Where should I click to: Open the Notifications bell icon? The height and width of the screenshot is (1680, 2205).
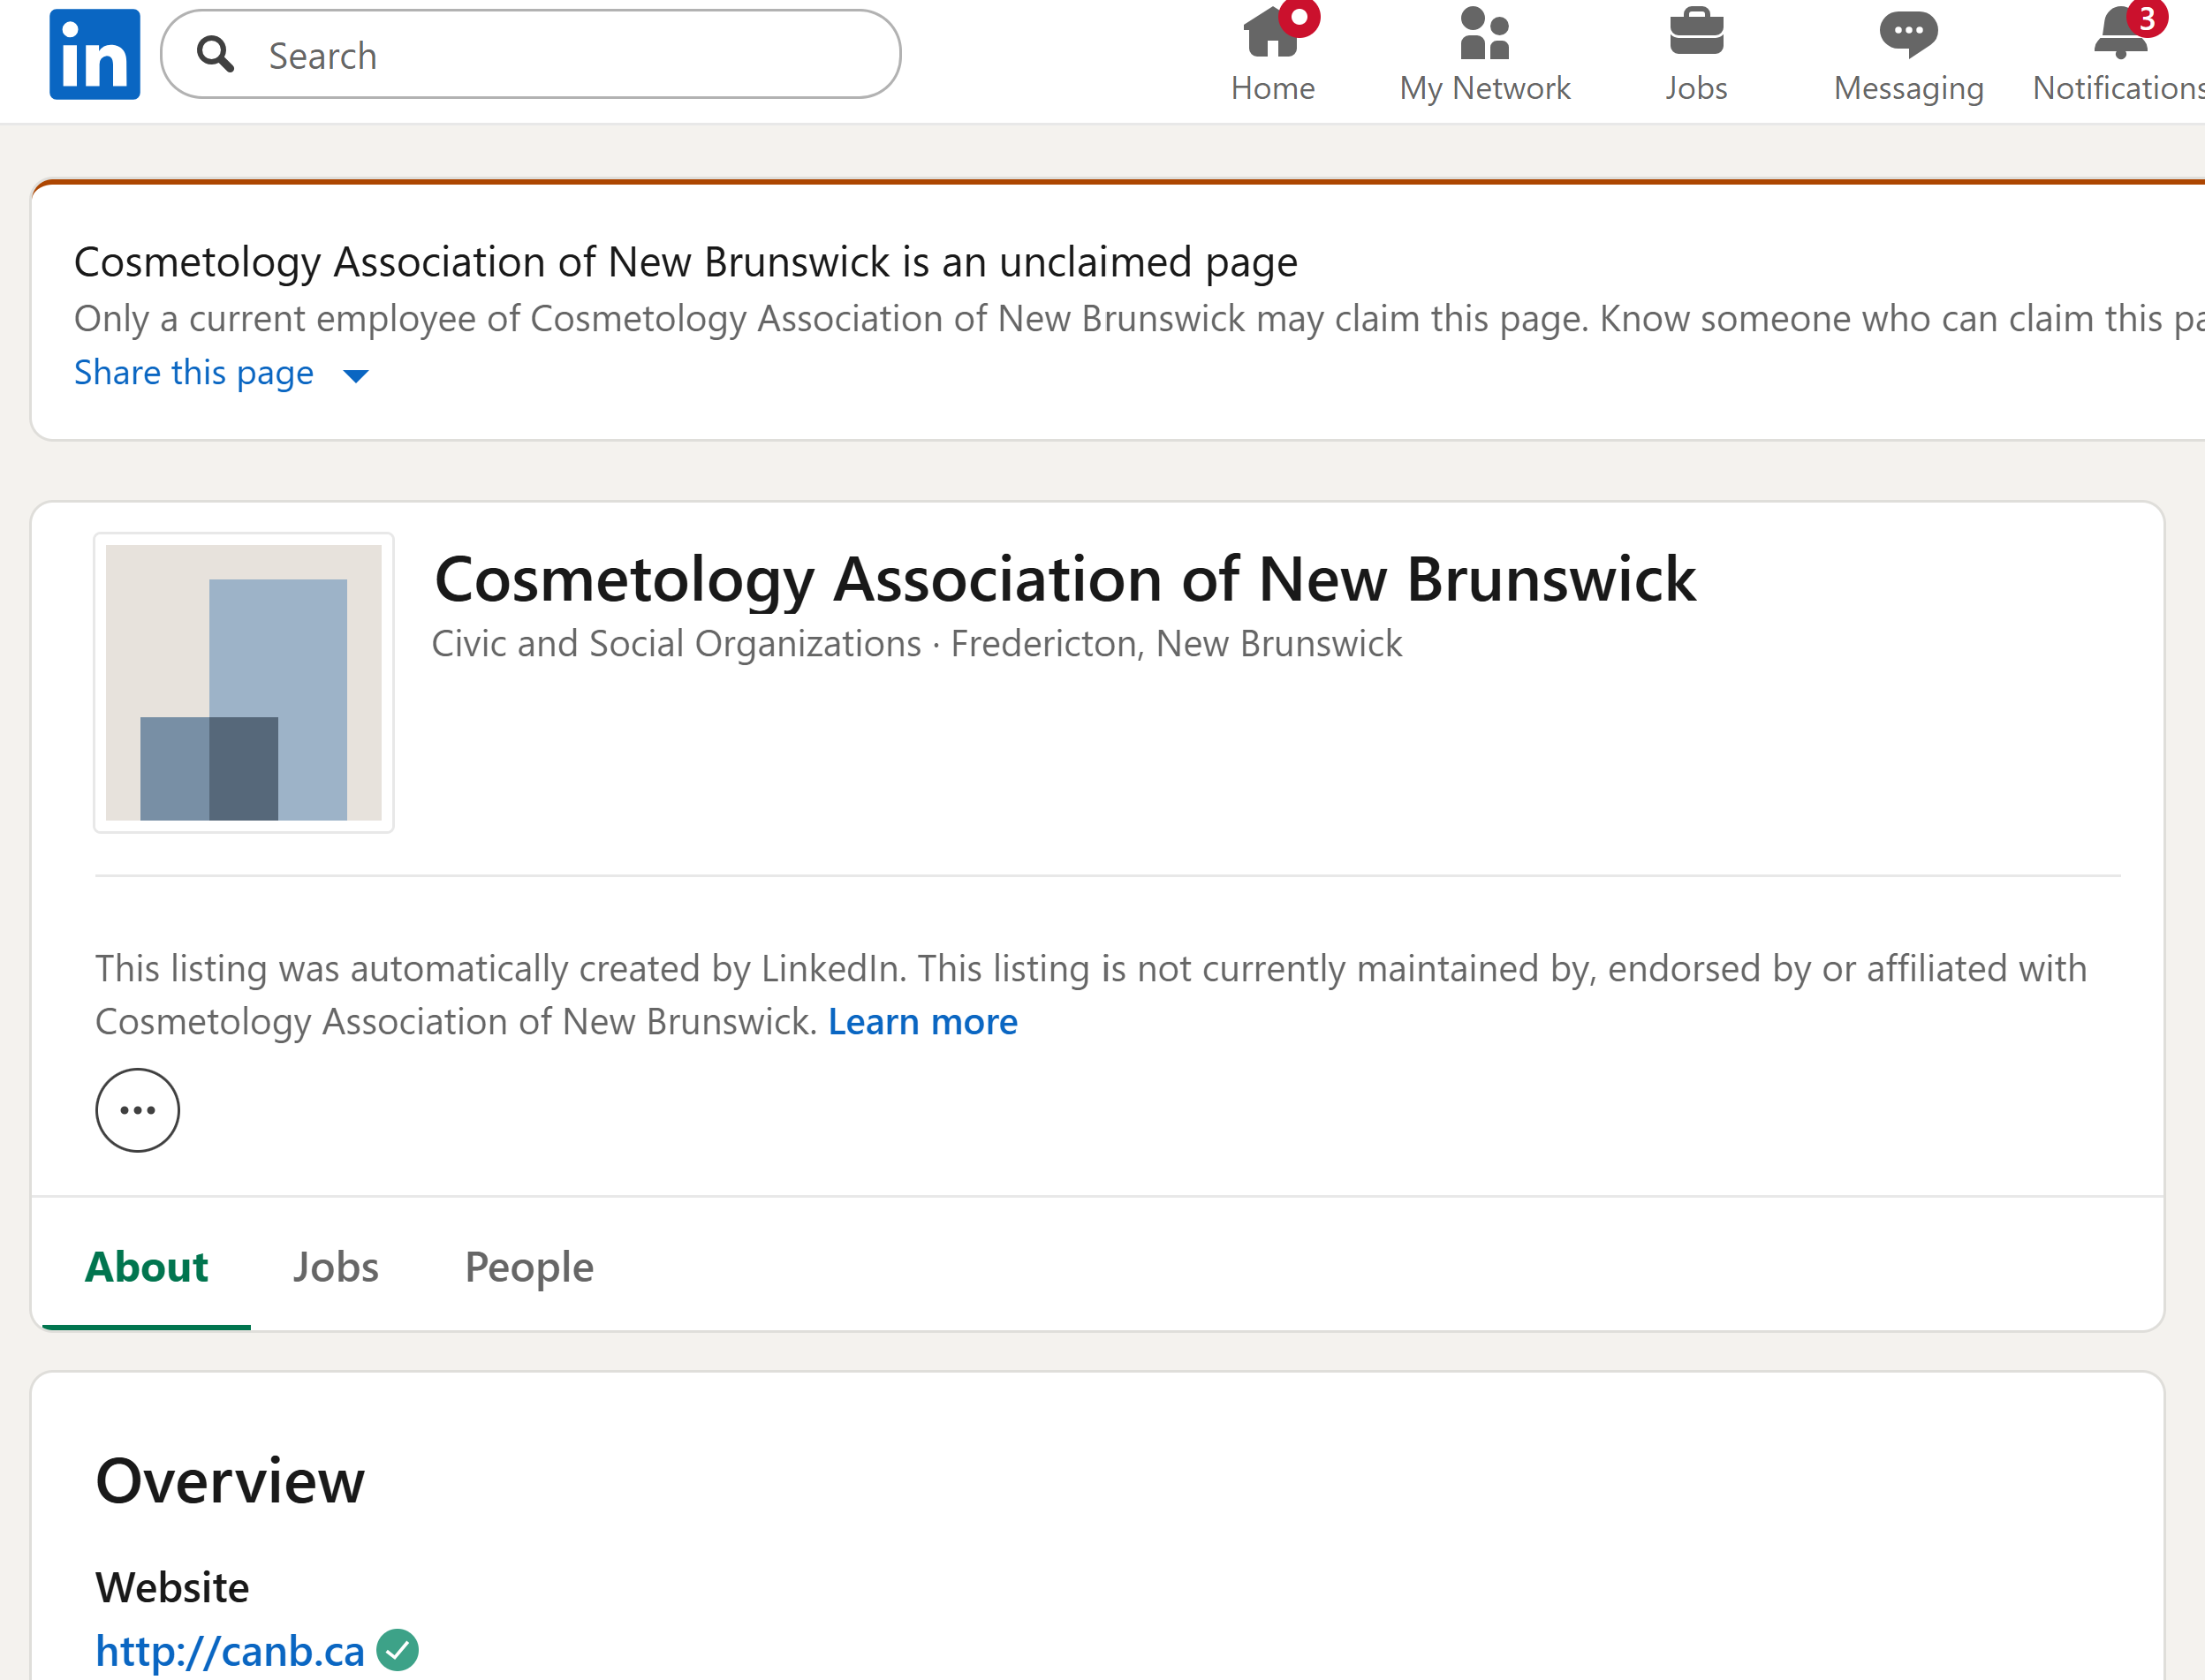click(x=2118, y=36)
